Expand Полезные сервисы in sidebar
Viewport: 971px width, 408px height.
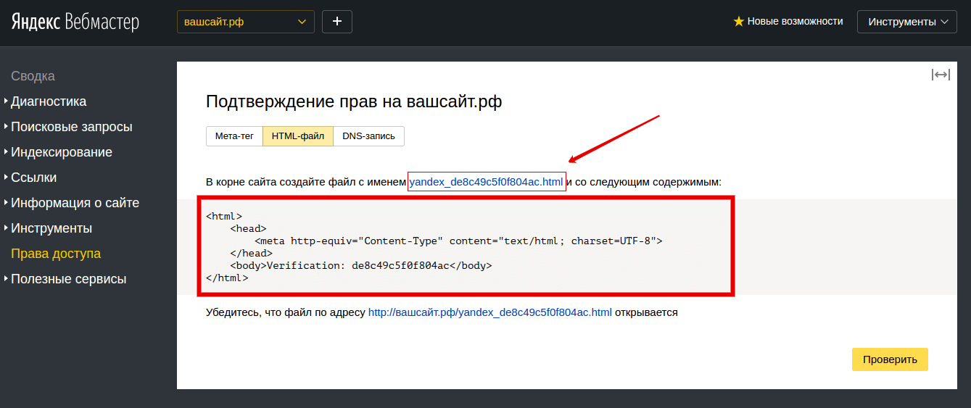[x=68, y=279]
